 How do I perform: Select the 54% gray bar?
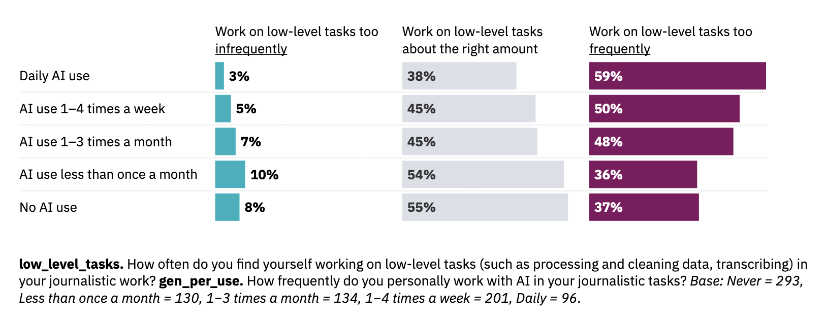(x=483, y=175)
